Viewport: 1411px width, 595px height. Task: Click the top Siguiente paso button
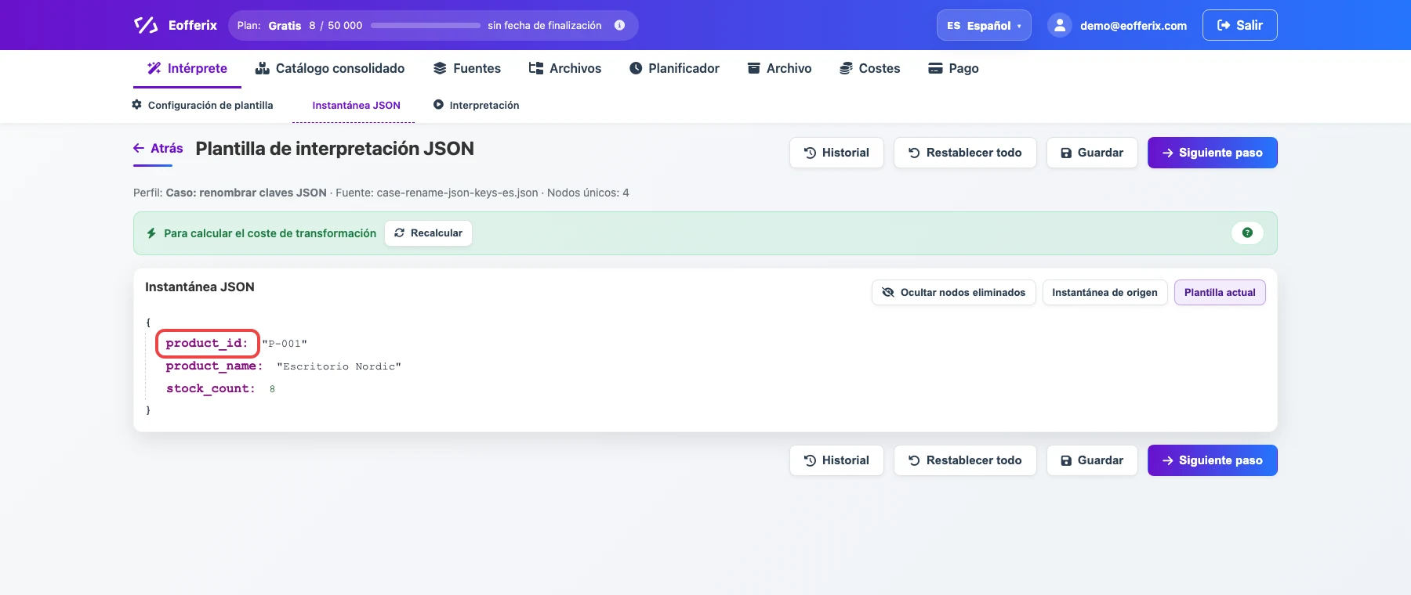1213,153
